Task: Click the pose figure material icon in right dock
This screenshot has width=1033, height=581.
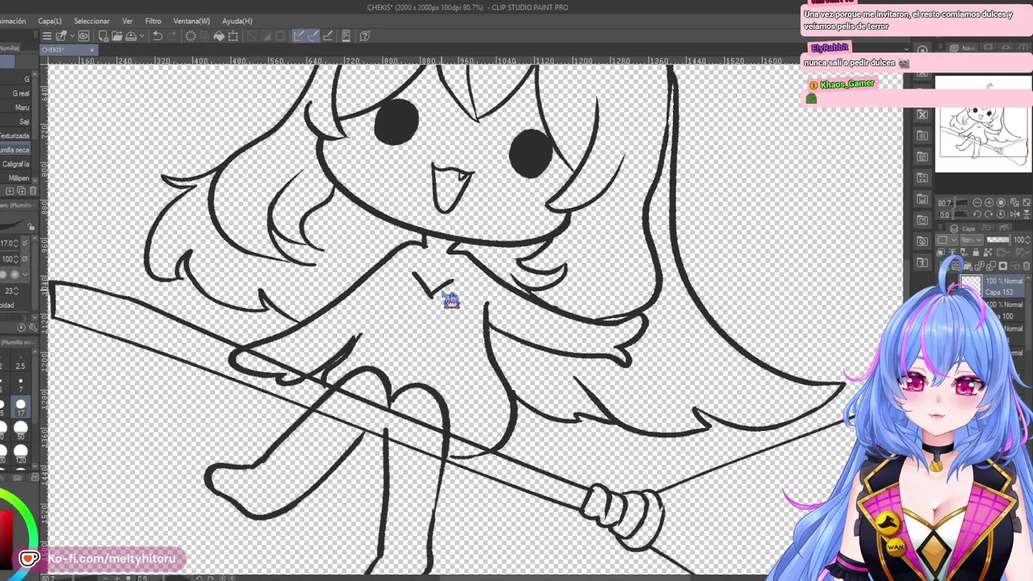Action: point(922,262)
